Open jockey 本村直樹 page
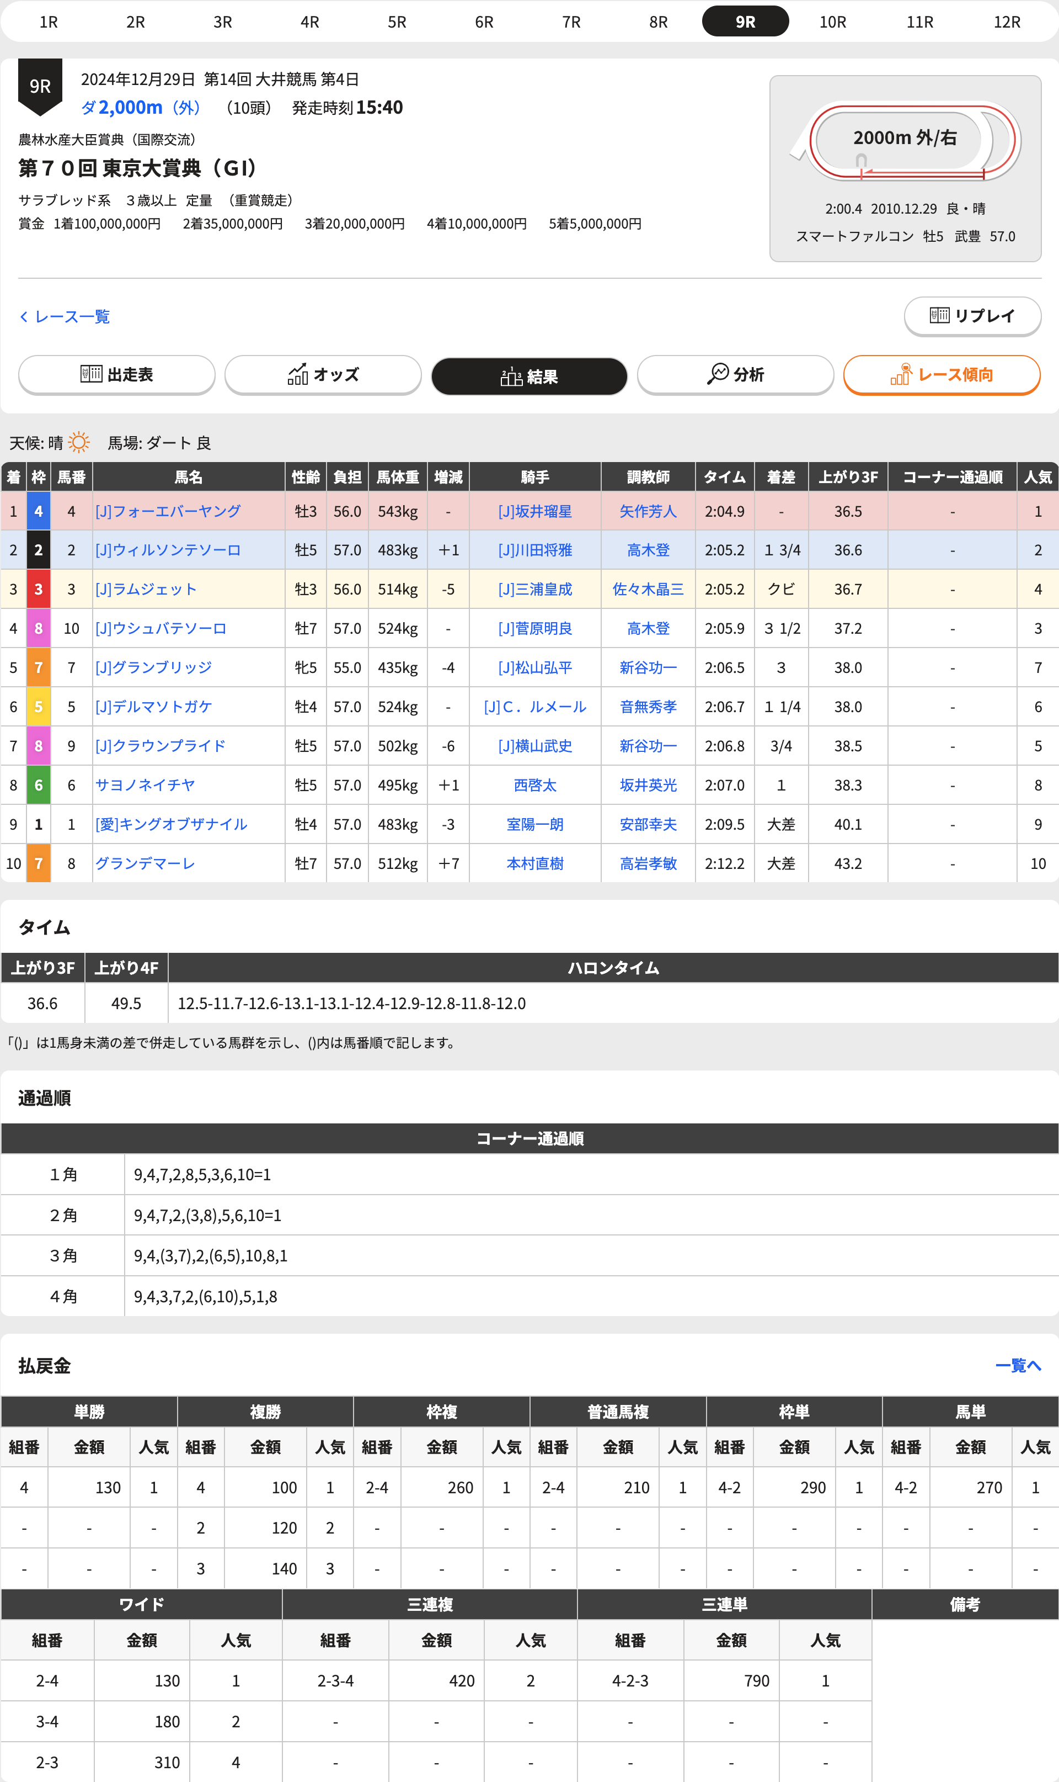 point(534,863)
